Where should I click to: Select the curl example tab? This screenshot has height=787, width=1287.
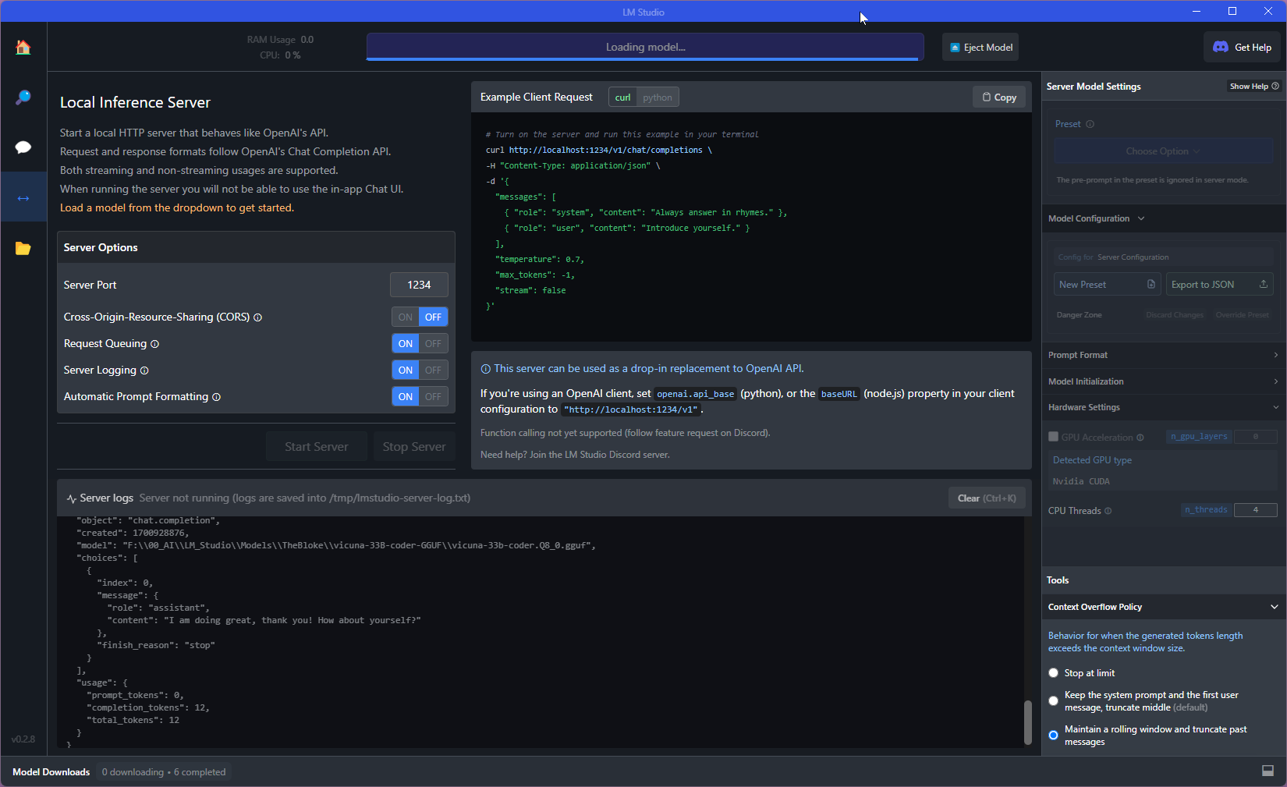(x=622, y=97)
